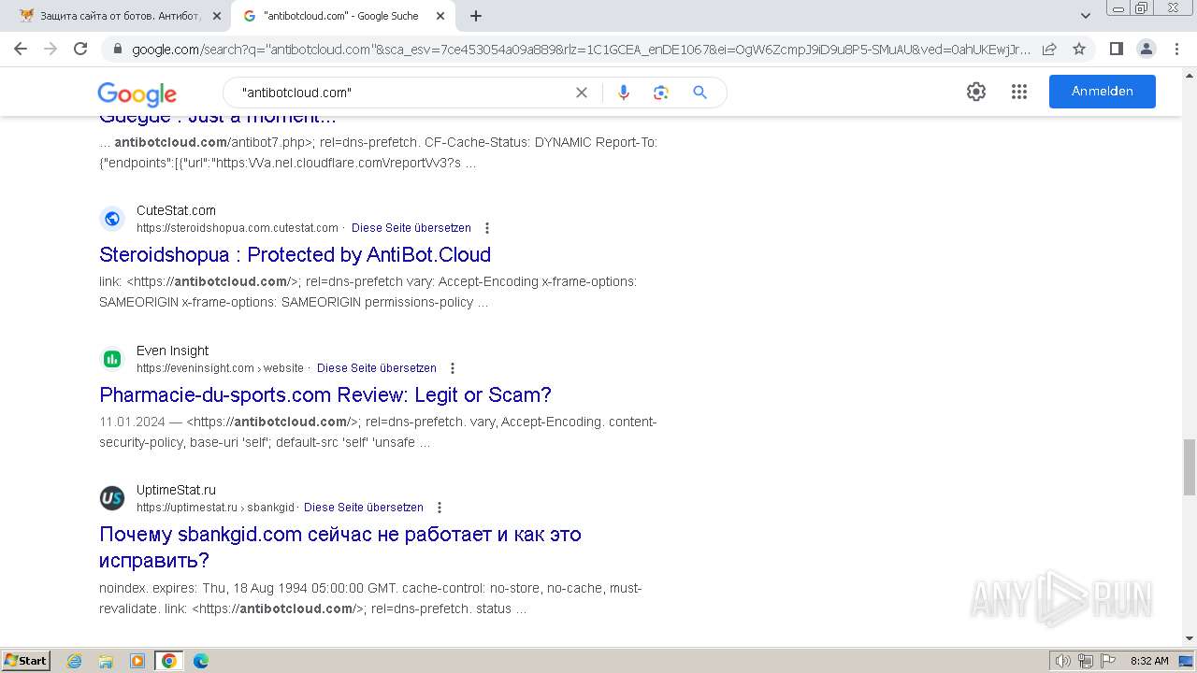This screenshot has height=673, width=1197.
Task: Click the page vertical scrollbar thumb
Action: tap(1190, 467)
